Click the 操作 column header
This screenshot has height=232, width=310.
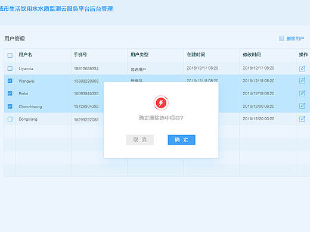303,55
